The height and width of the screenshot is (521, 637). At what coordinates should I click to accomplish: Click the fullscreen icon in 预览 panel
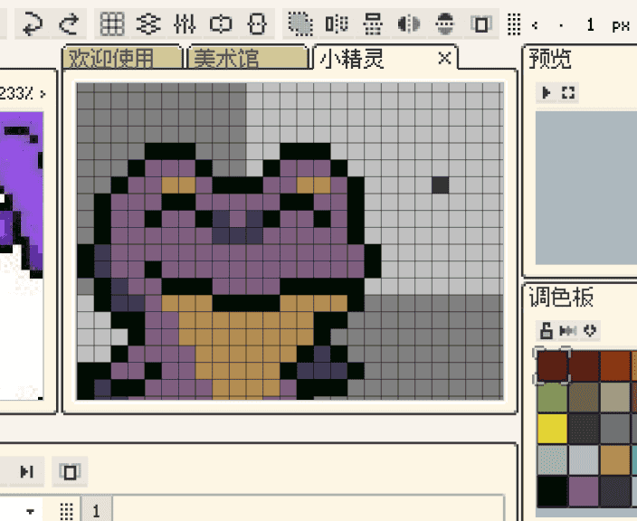568,92
